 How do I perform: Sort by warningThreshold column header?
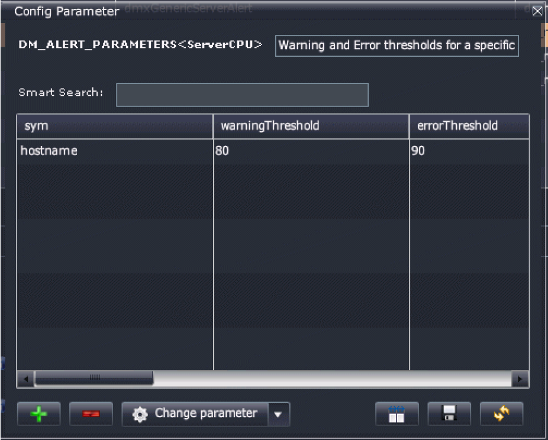[311, 126]
